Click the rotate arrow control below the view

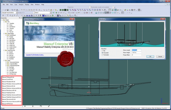(41, 106)
